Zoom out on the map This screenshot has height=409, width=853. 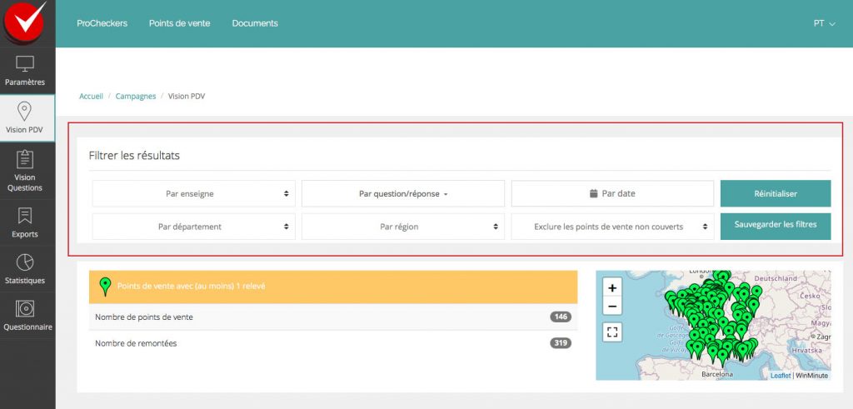coord(612,307)
